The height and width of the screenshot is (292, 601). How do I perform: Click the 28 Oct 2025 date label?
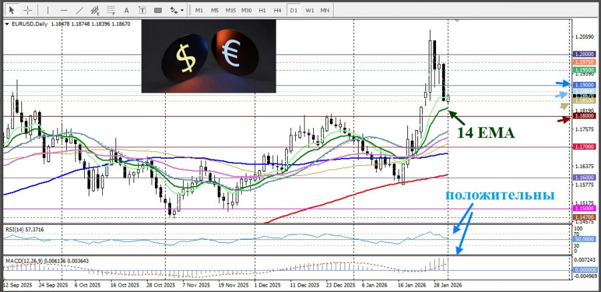pos(161,285)
